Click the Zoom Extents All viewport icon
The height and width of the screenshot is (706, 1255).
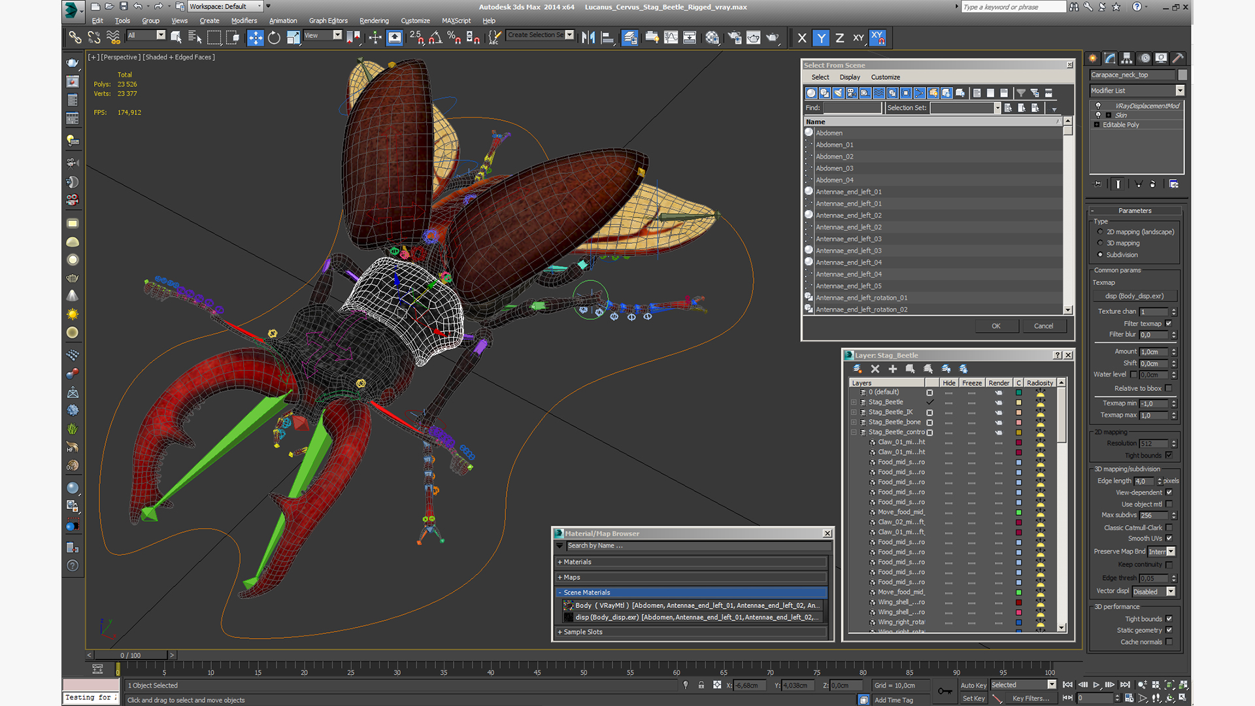pos(1183,685)
